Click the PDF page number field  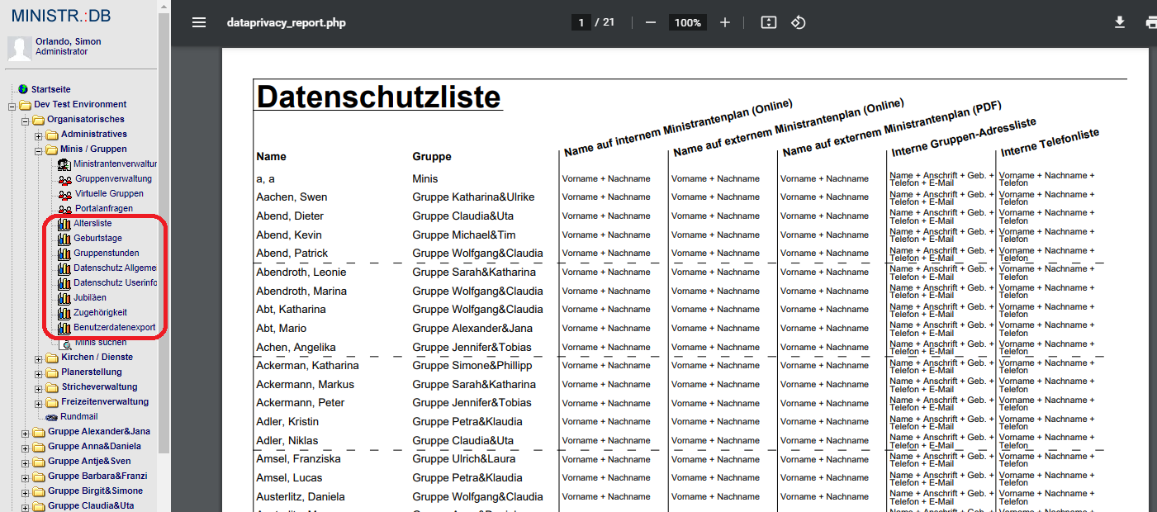coord(581,22)
